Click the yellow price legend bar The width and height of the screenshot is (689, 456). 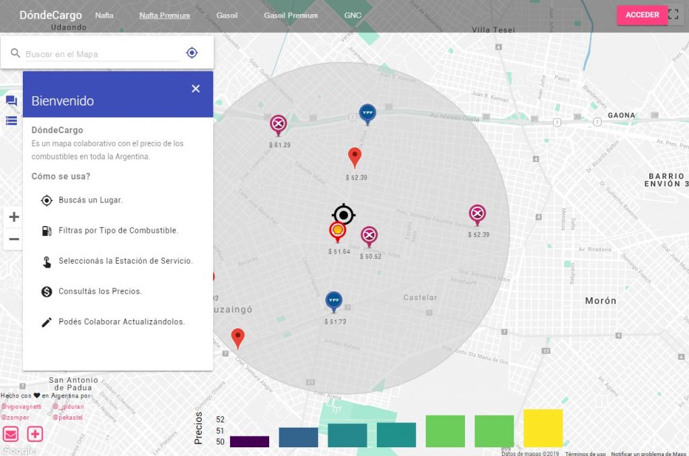[543, 428]
